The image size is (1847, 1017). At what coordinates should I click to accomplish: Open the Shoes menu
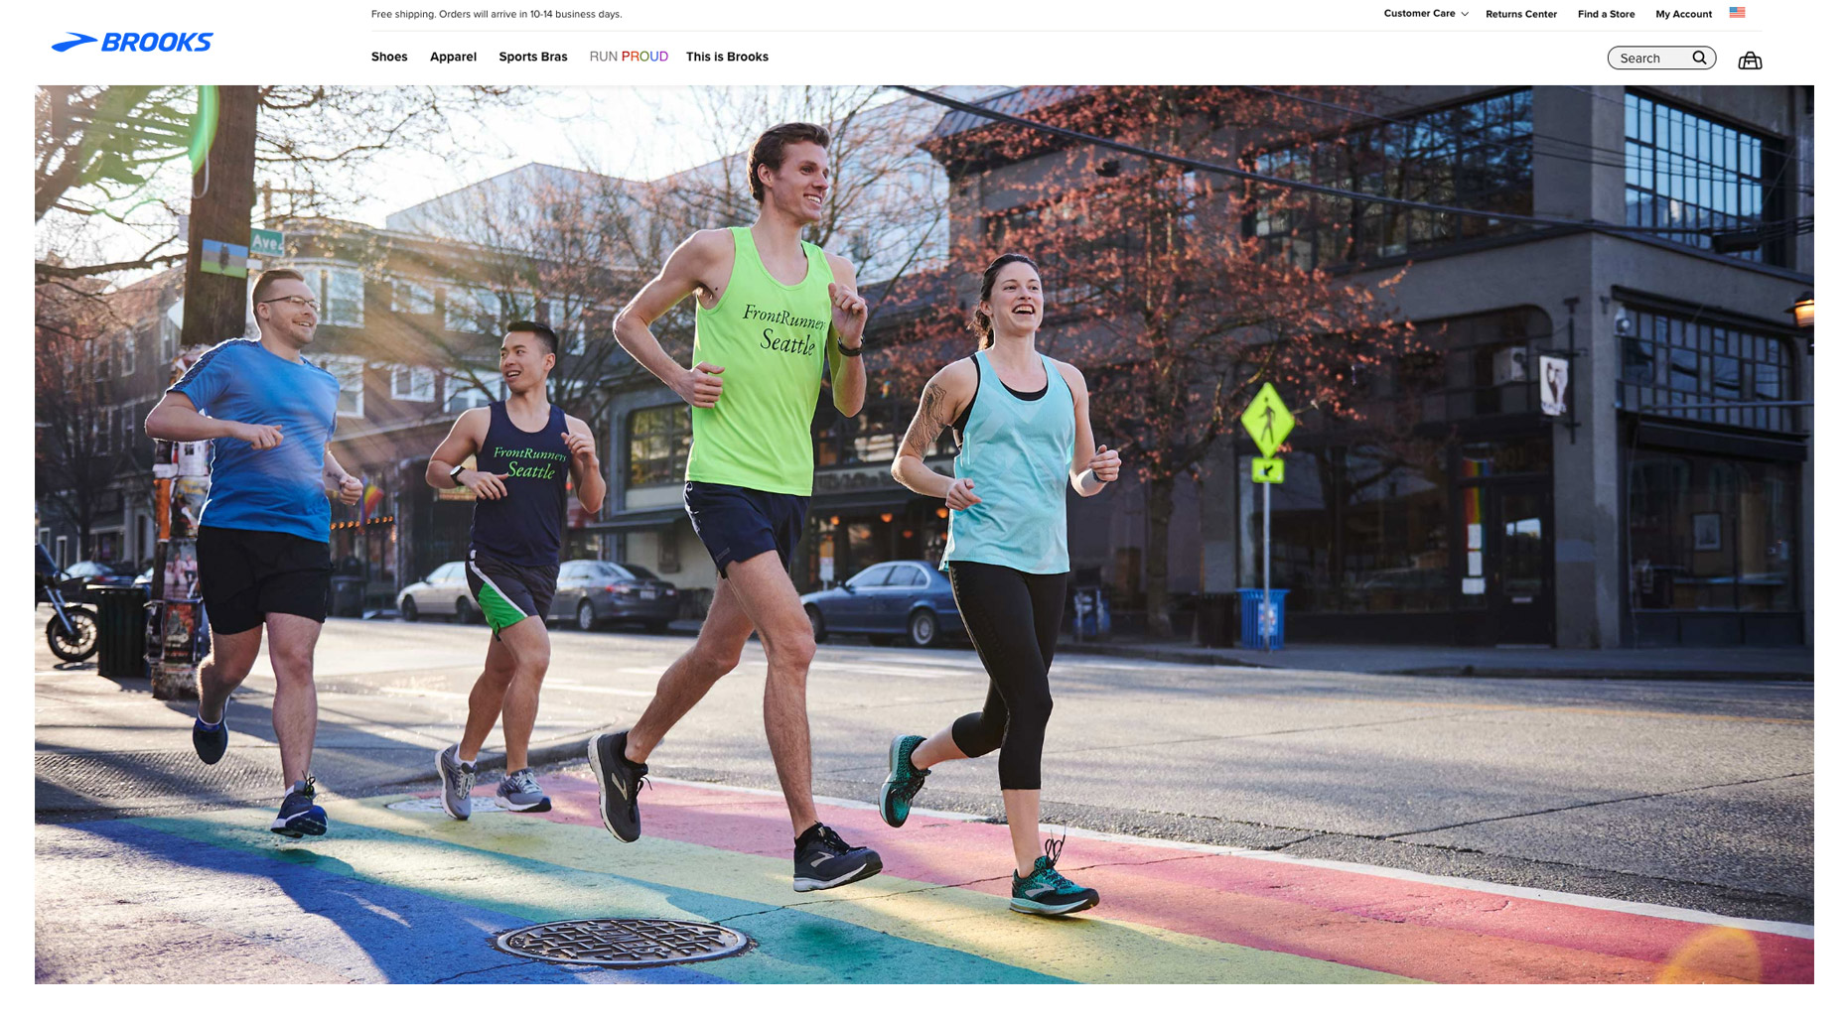(x=389, y=57)
